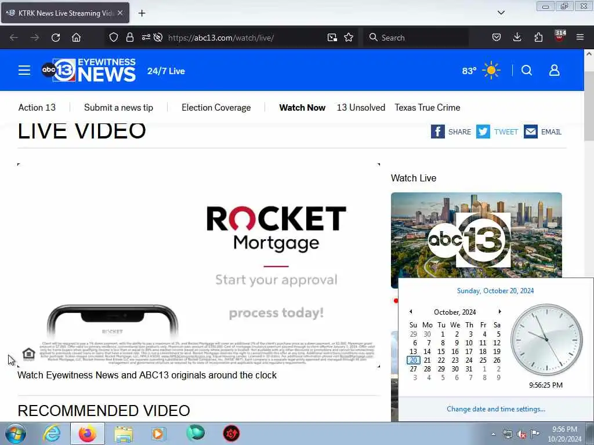Open the site permissions icon in address bar

[146, 37]
